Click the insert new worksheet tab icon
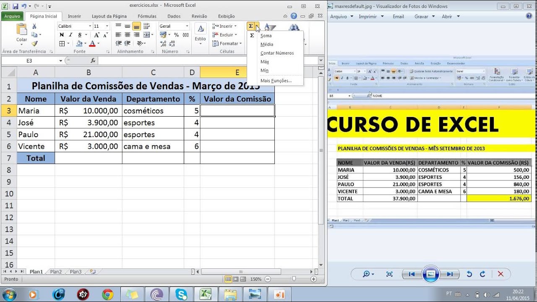Viewport: 537px width, 302px height. (92, 272)
